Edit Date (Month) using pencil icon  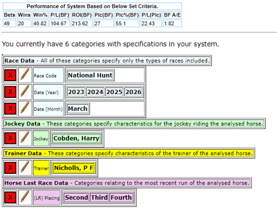[x=25, y=109]
